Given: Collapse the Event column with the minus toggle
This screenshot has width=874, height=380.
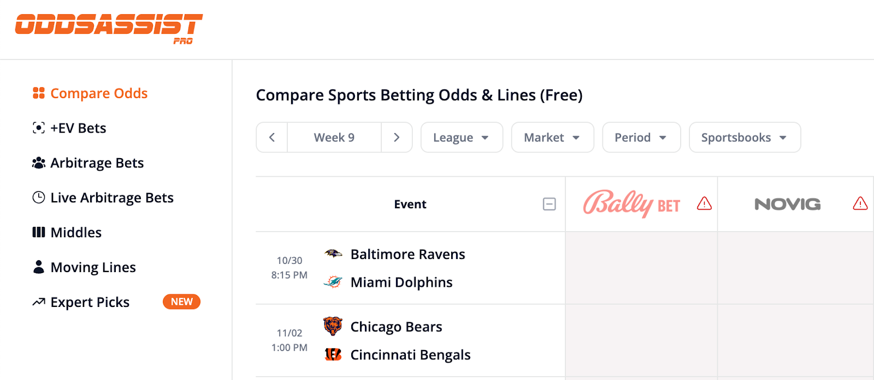Looking at the screenshot, I should click(549, 204).
